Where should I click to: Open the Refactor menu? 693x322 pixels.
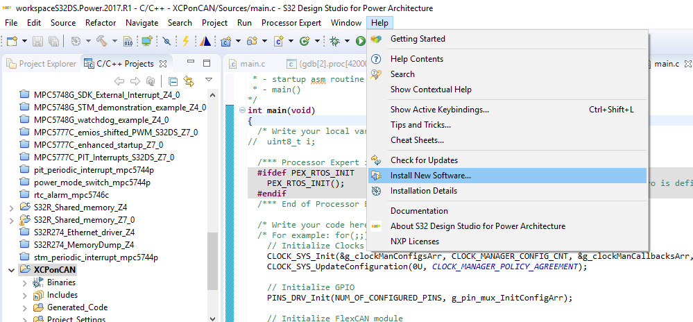(x=101, y=23)
